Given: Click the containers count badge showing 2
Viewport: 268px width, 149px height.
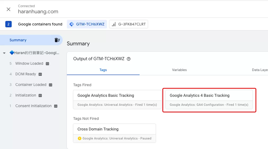Looking at the screenshot, I should (x=8, y=24).
